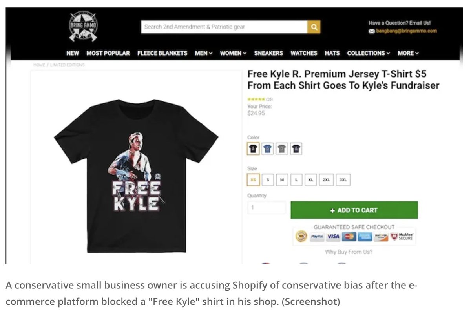
Task: Expand the COLLECTIONS dropdown
Action: tap(369, 53)
